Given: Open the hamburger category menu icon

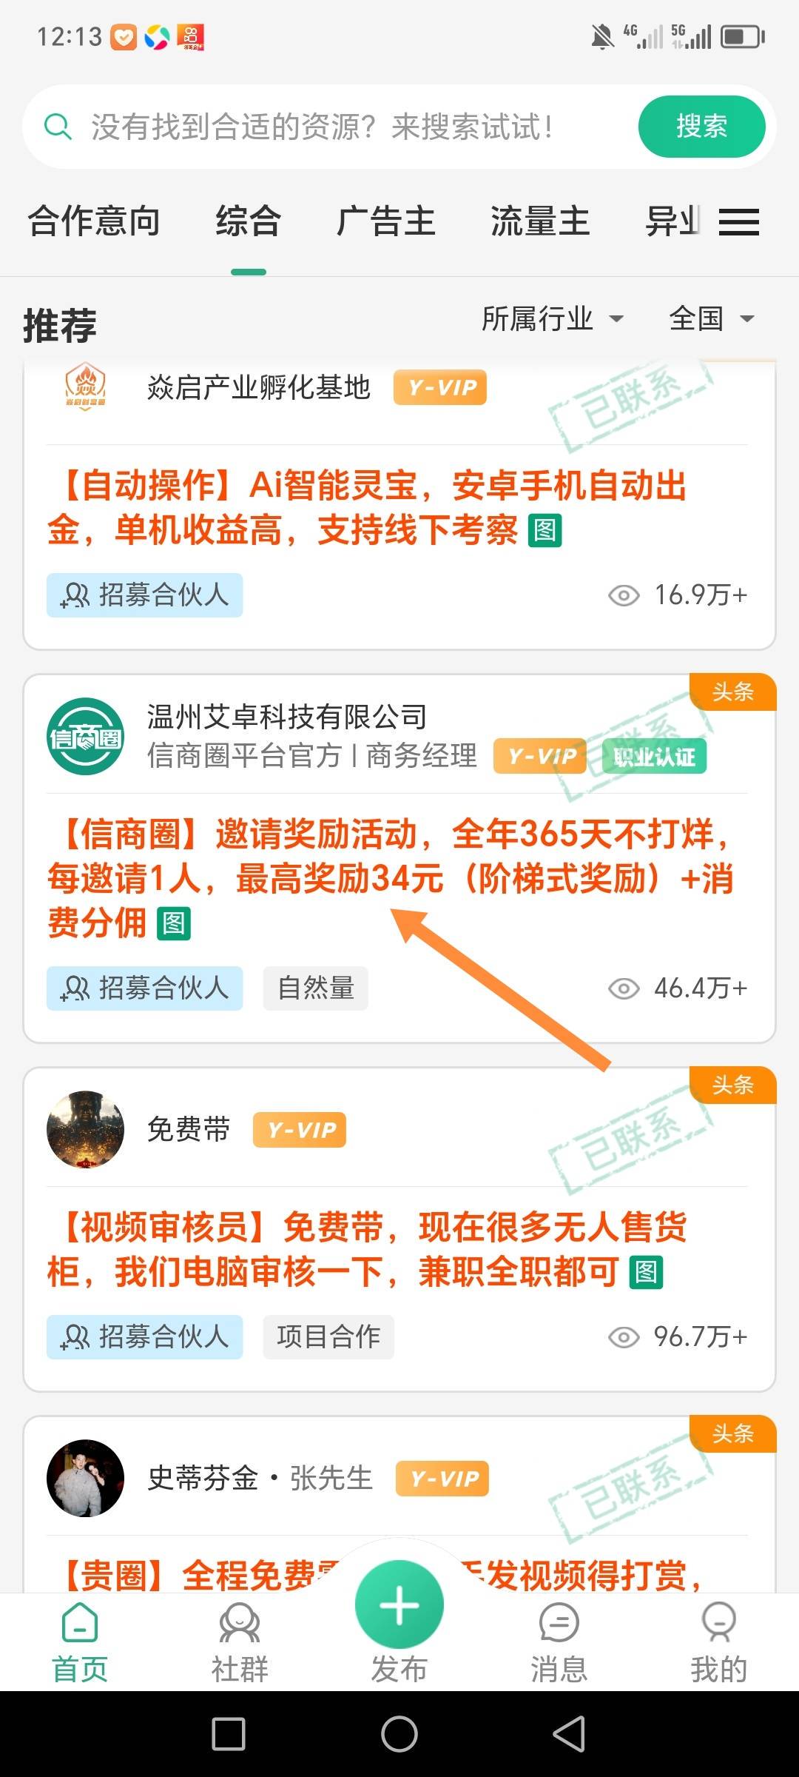Looking at the screenshot, I should click(x=739, y=221).
